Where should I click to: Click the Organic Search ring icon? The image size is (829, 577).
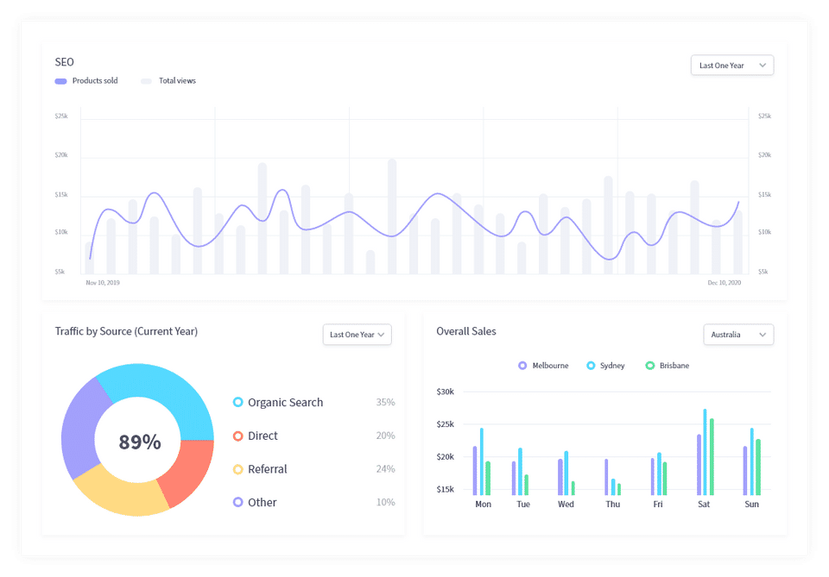click(238, 402)
